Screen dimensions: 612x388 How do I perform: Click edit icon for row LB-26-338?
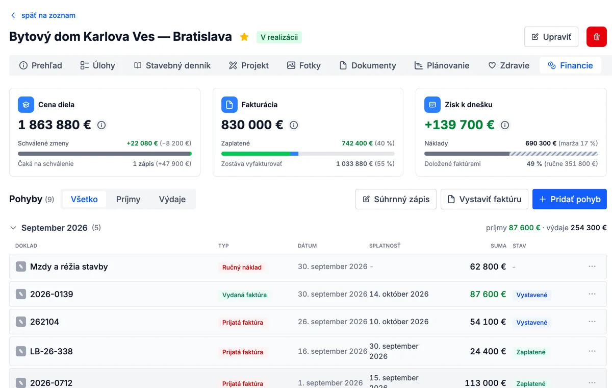(x=20, y=351)
